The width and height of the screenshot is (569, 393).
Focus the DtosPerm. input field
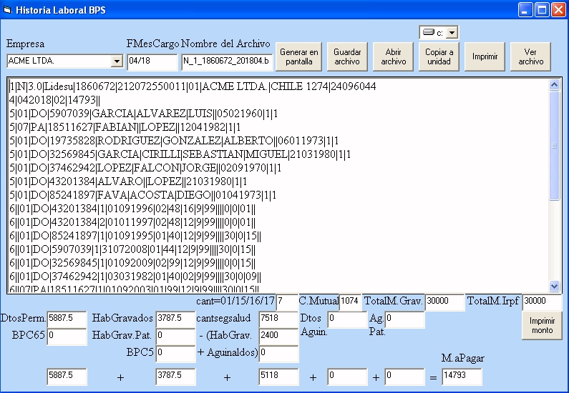tap(67, 319)
